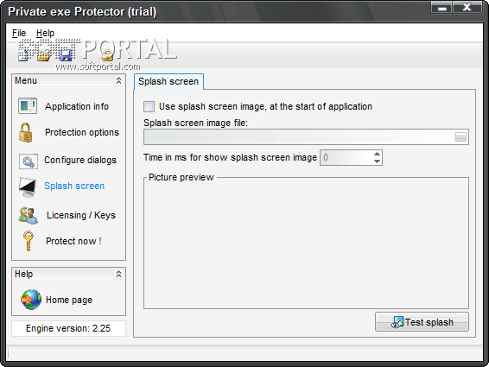Increase splash time with up arrow
489x367 pixels.
377,154
